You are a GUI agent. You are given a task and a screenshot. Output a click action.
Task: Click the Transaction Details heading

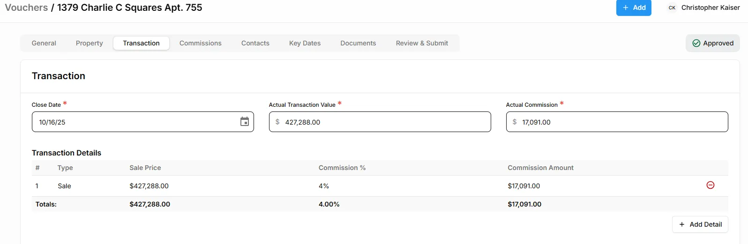[67, 153]
